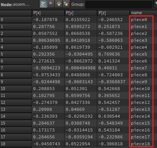Screen dimensions: 157x148
Task: Click the name cell 'piece8'
Action: click(x=139, y=75)
